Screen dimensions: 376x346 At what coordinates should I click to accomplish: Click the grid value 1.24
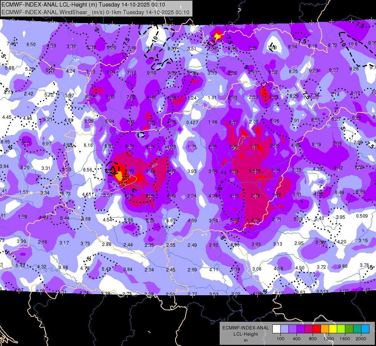pyautogui.click(x=192, y=98)
